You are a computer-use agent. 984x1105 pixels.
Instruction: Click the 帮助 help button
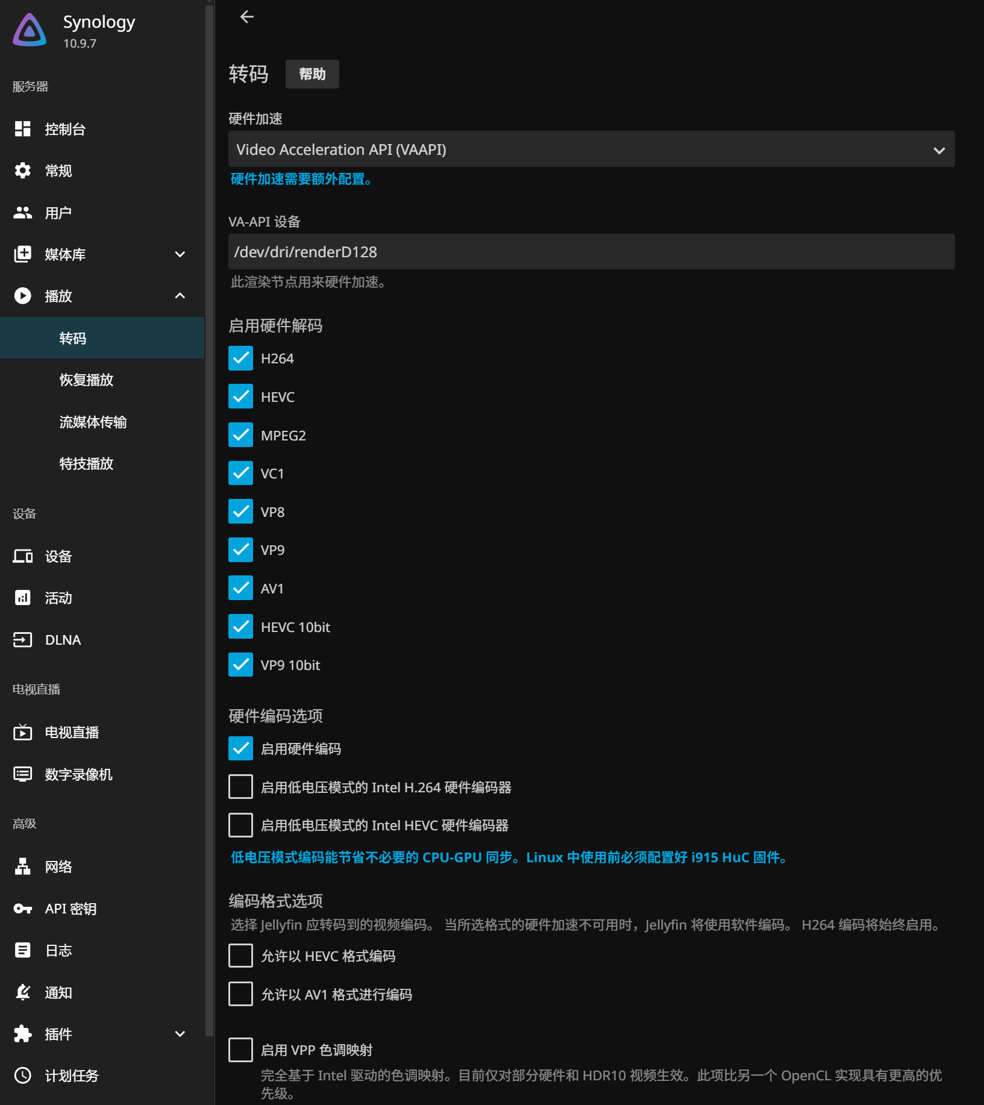click(x=312, y=74)
